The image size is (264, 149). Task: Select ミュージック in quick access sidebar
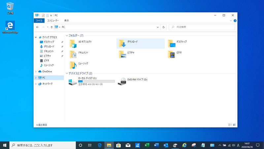(x=49, y=65)
